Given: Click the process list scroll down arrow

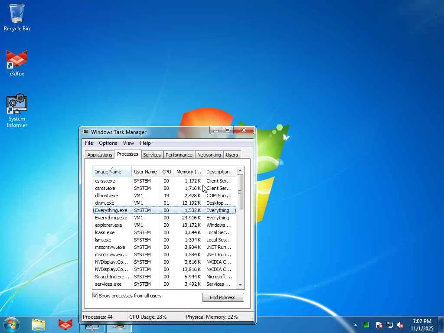Looking at the screenshot, I should [240, 285].
